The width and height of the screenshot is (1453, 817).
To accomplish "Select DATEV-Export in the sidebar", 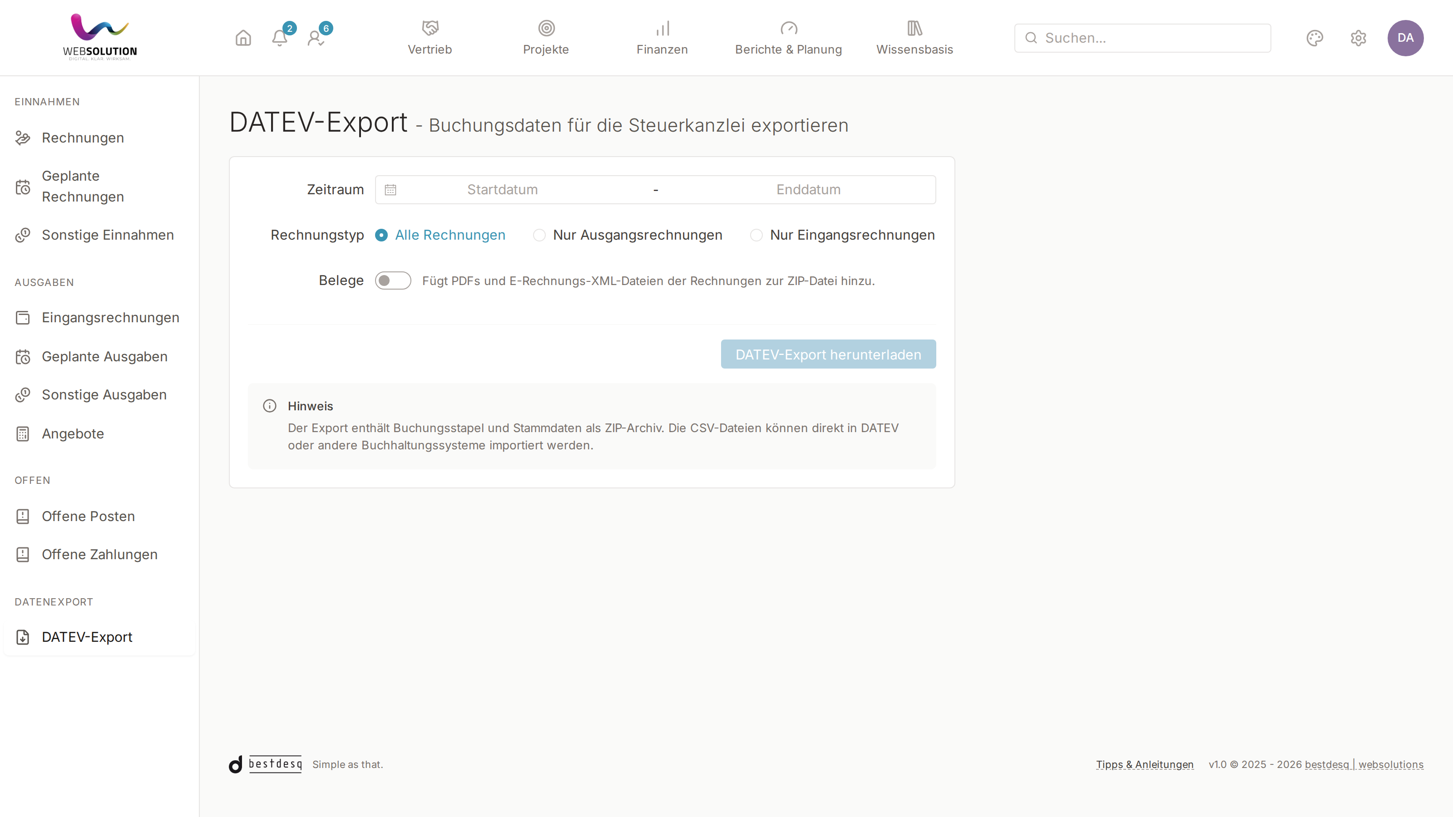I will pyautogui.click(x=99, y=637).
